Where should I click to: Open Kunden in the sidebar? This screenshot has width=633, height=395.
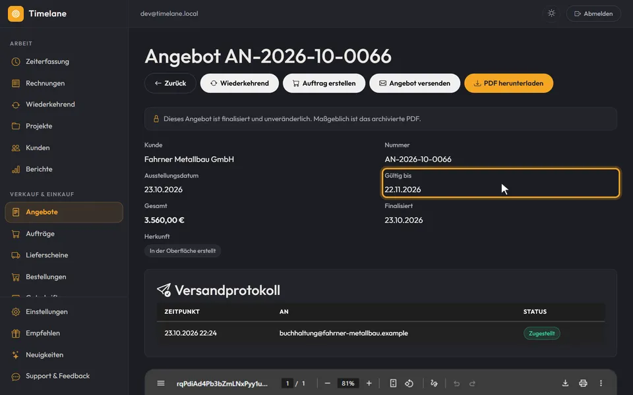point(64,148)
